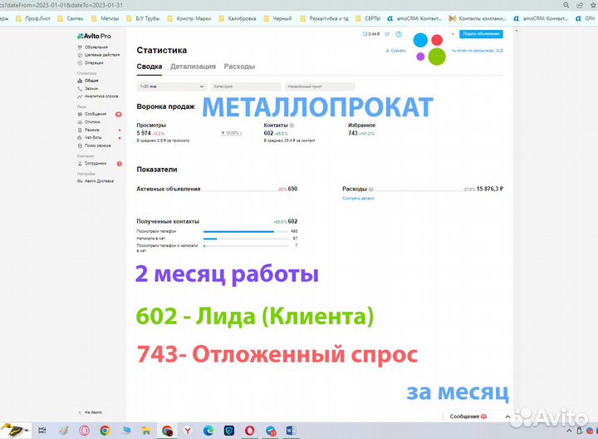Click the Avito Pro logo
Viewport: 598px width, 439px height.
94,37
